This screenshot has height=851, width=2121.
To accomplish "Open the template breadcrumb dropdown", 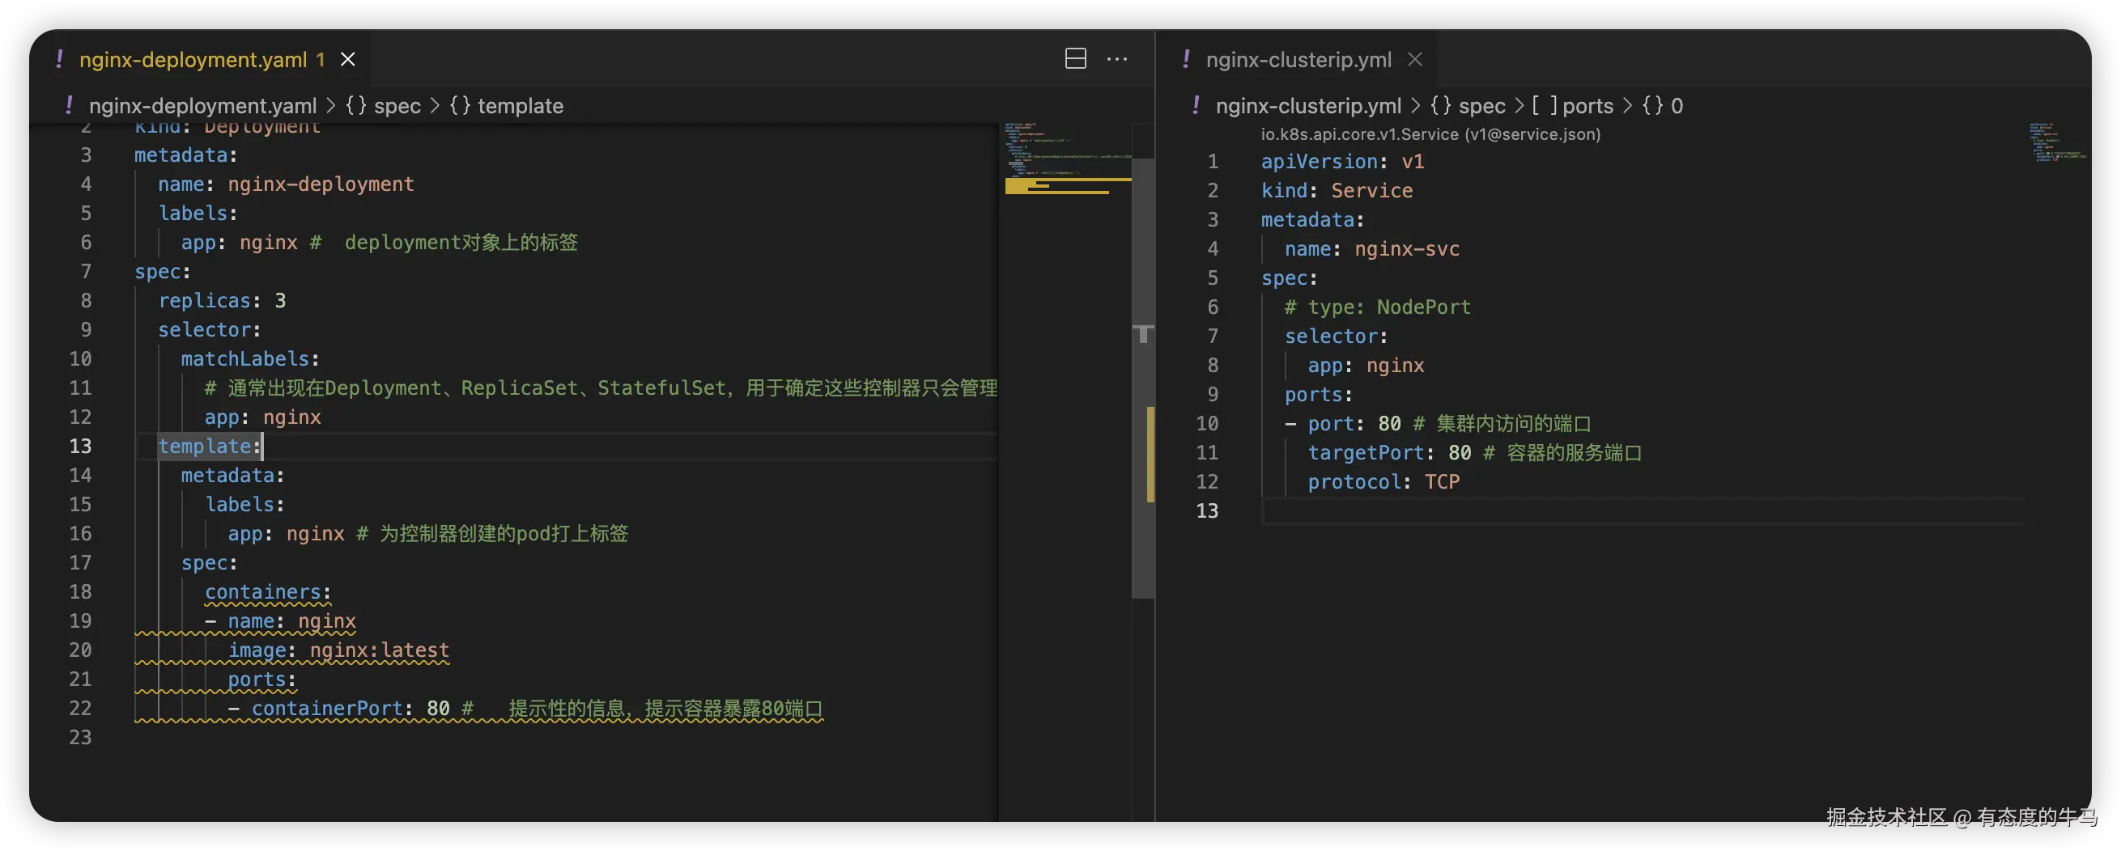I will (521, 106).
